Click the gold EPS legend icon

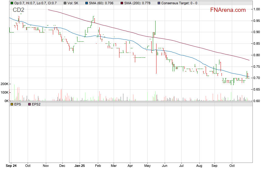[12, 104]
